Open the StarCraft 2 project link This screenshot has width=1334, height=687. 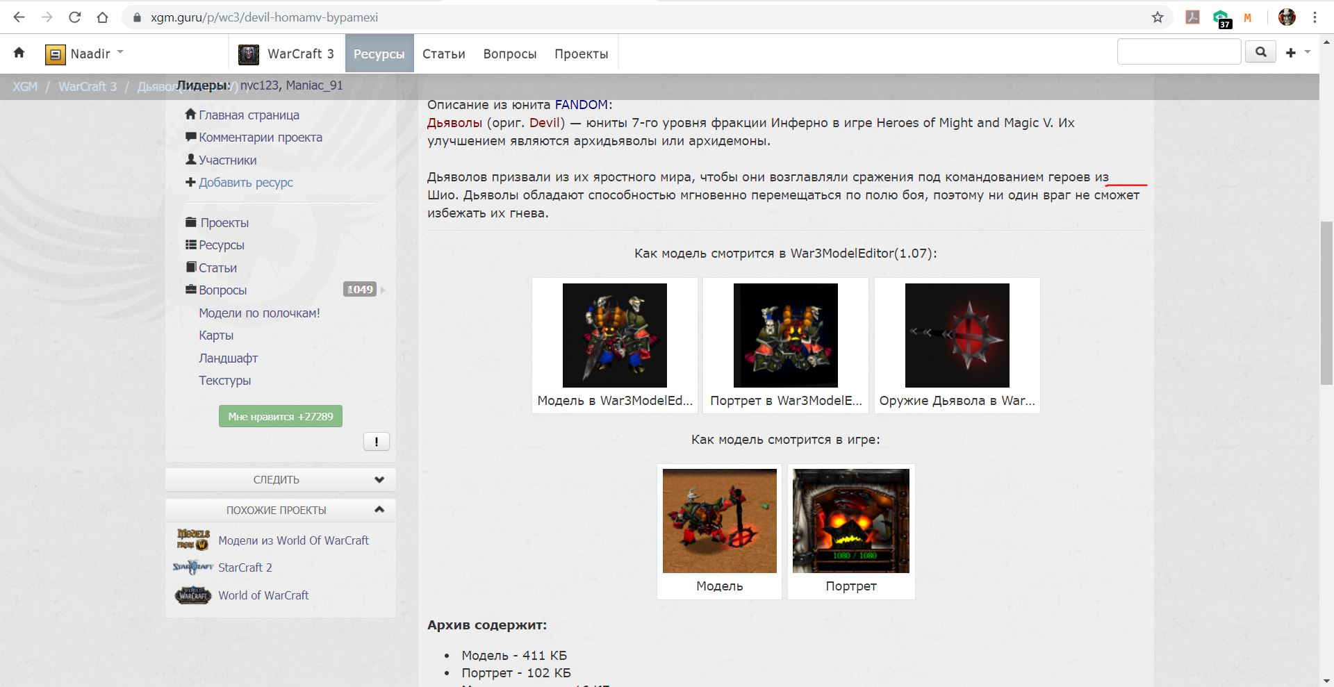[245, 568]
